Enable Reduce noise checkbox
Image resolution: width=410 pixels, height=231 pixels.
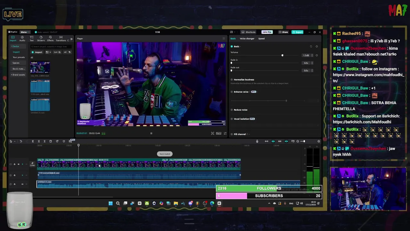coord(232,110)
